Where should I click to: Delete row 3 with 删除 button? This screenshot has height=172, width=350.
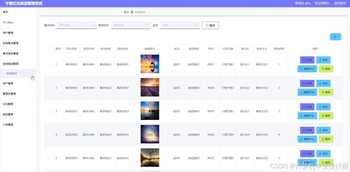(326, 116)
